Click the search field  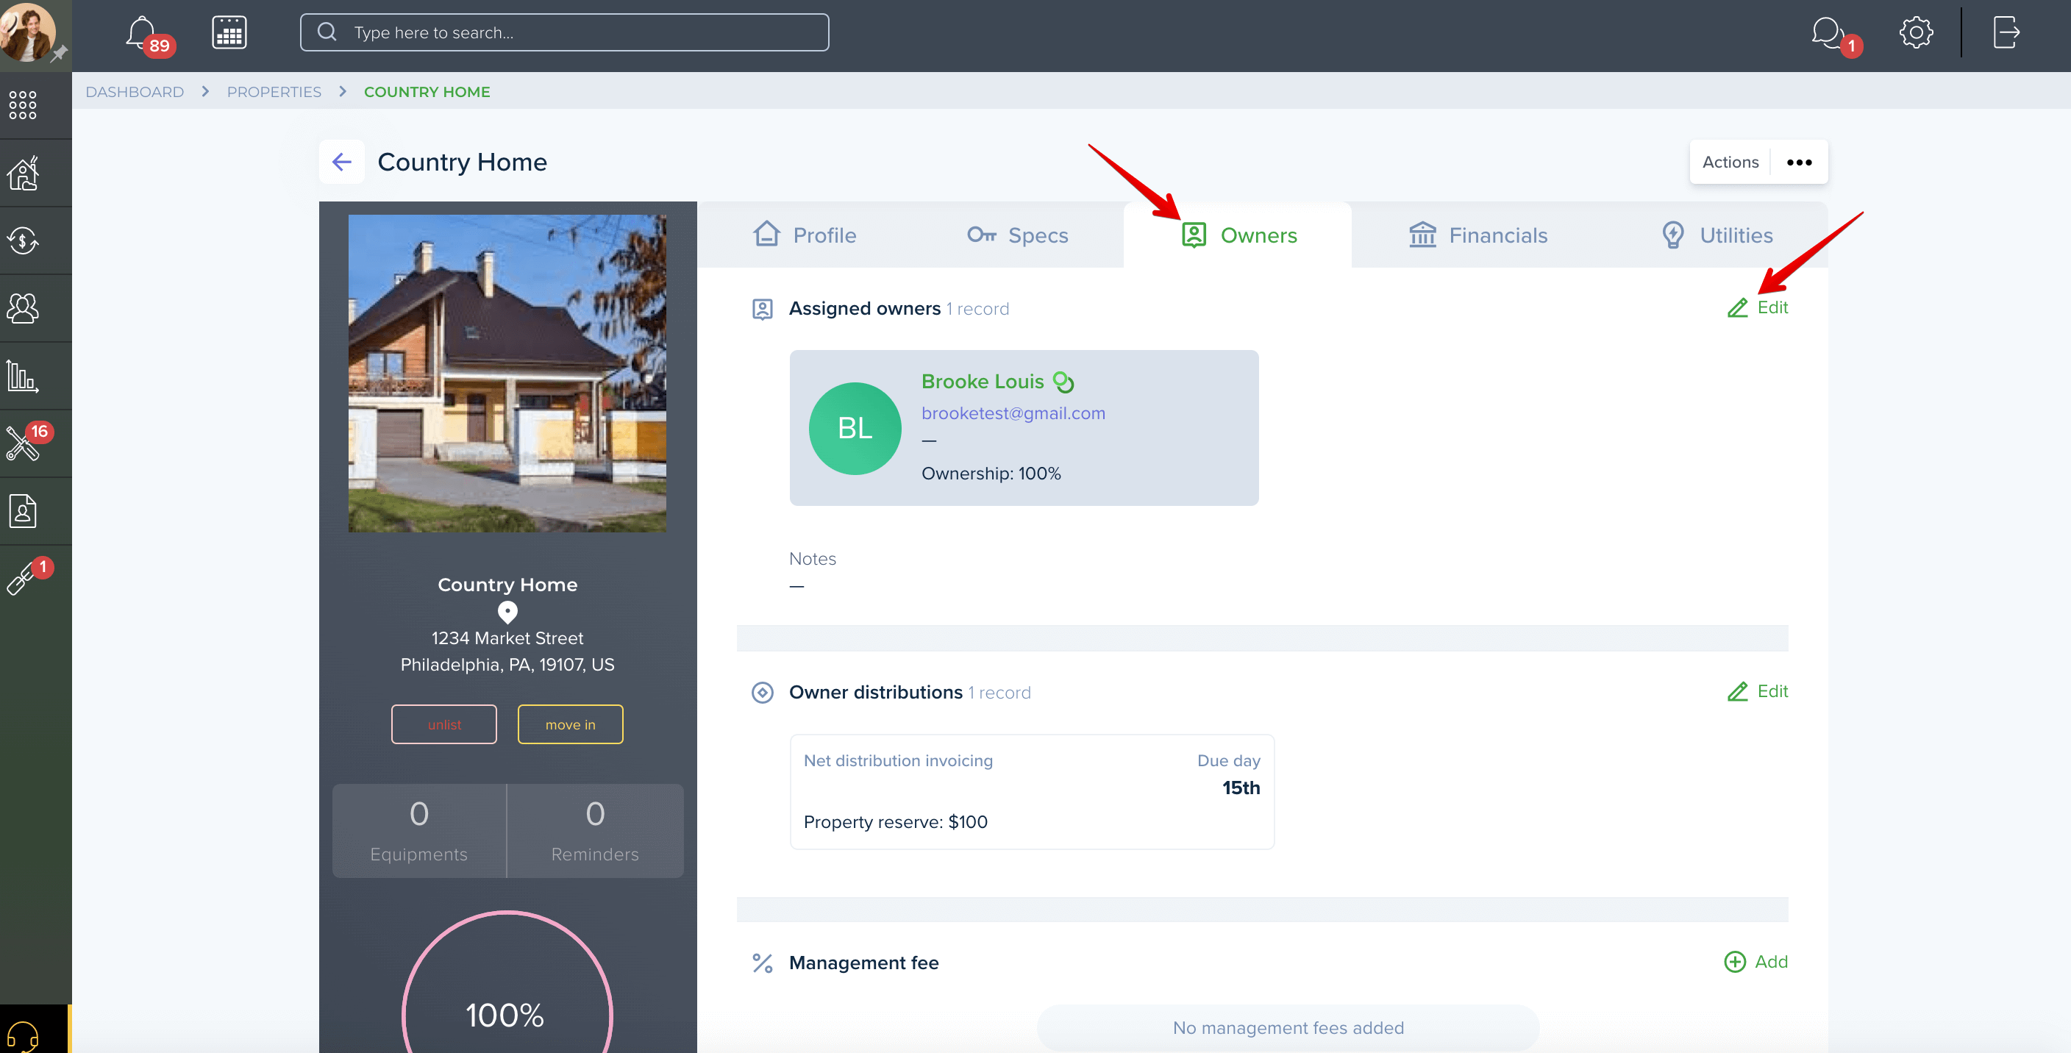click(x=564, y=33)
